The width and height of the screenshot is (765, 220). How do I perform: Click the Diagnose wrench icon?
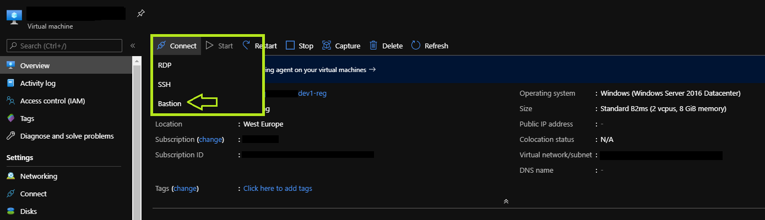[x=10, y=136]
